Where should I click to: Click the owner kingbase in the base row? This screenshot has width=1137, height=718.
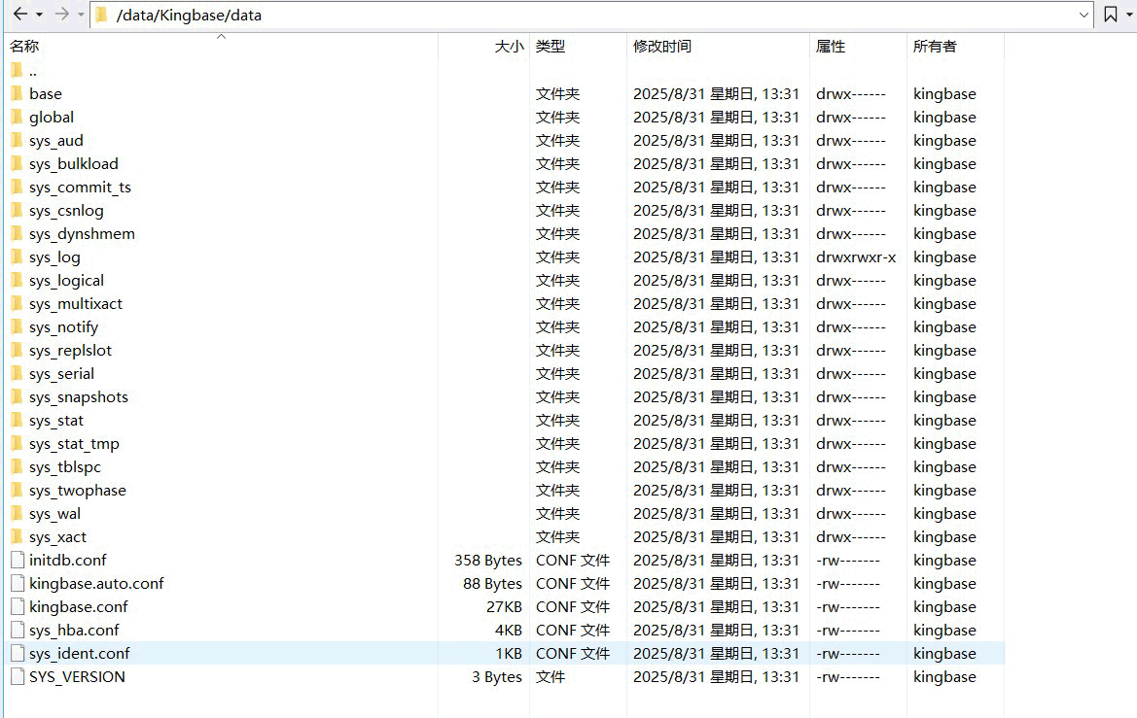click(x=944, y=93)
